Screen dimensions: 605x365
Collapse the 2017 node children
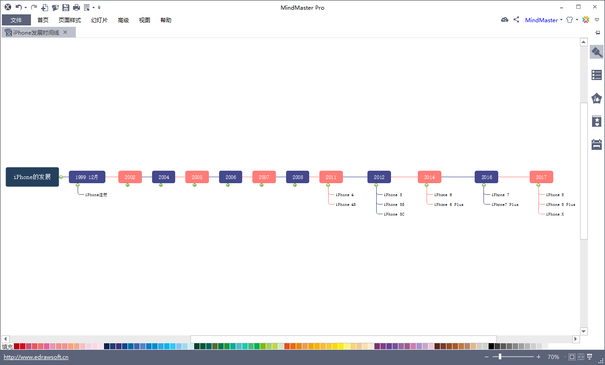(538, 185)
